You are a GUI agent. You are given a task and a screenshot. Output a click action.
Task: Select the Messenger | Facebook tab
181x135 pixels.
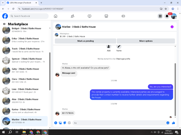click(22, 3)
